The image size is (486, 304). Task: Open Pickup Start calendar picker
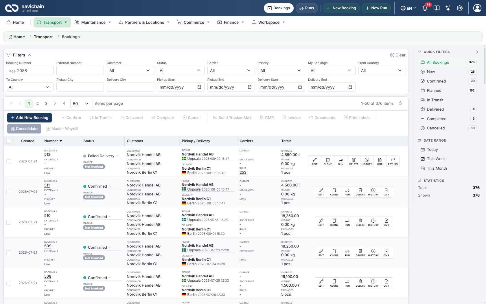pos(199,87)
